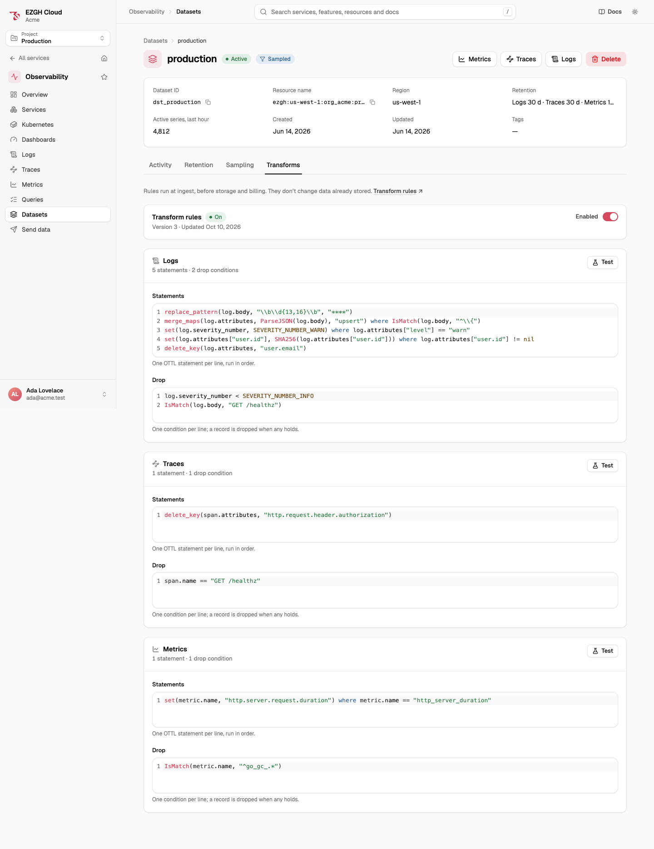Viewport: 654px width, 849px height.
Task: Click into the Logs Statements code editor
Action: pos(385,330)
